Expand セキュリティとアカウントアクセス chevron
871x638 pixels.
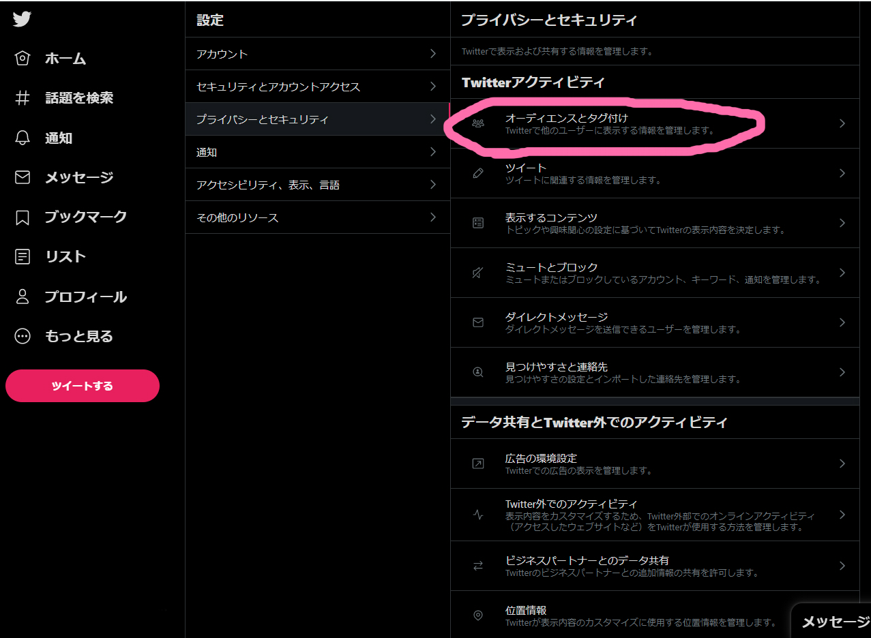point(433,87)
